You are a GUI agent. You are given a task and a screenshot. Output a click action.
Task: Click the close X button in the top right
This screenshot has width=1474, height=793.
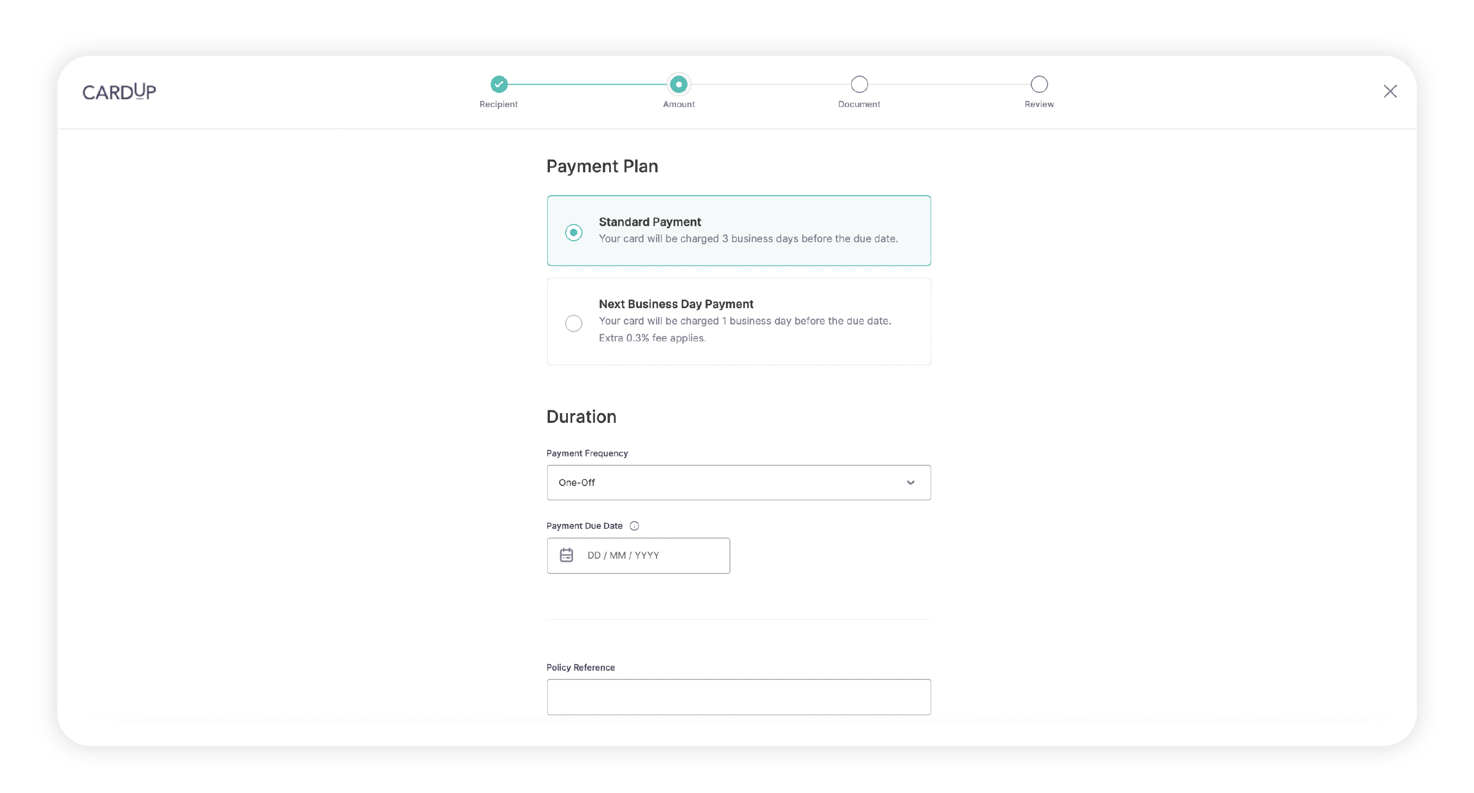tap(1391, 91)
